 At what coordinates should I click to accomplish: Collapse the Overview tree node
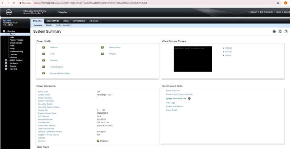coord(4,31)
